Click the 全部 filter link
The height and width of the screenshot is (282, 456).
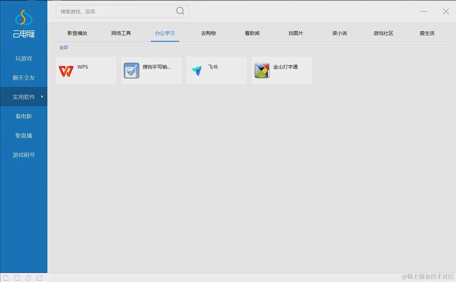point(64,47)
